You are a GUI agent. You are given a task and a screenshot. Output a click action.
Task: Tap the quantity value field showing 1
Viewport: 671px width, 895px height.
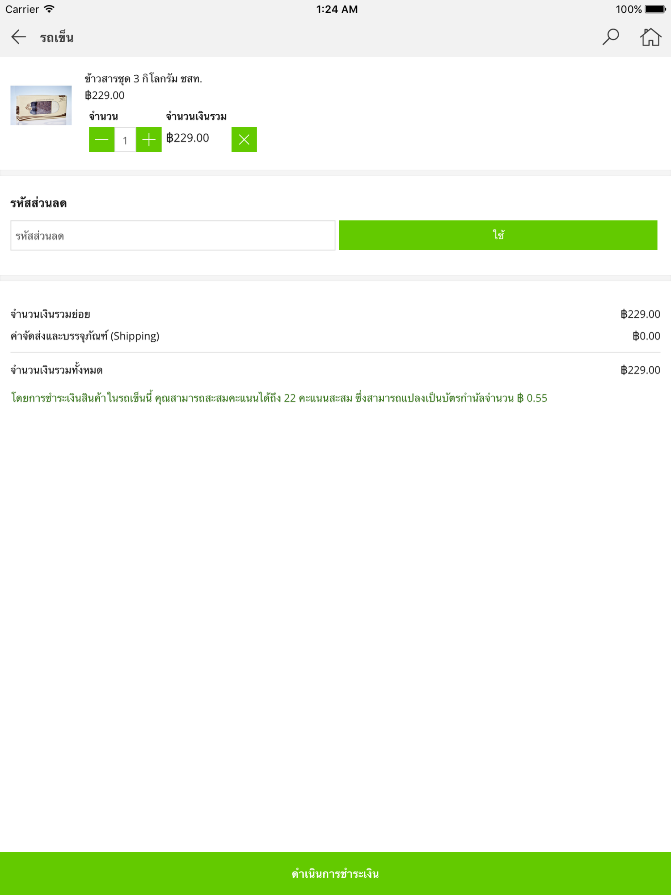tap(125, 140)
